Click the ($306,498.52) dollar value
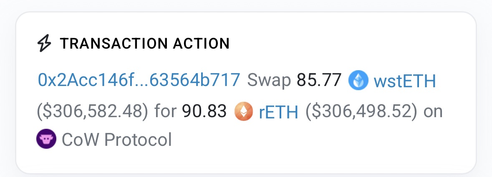The height and width of the screenshot is (177, 492). (361, 112)
